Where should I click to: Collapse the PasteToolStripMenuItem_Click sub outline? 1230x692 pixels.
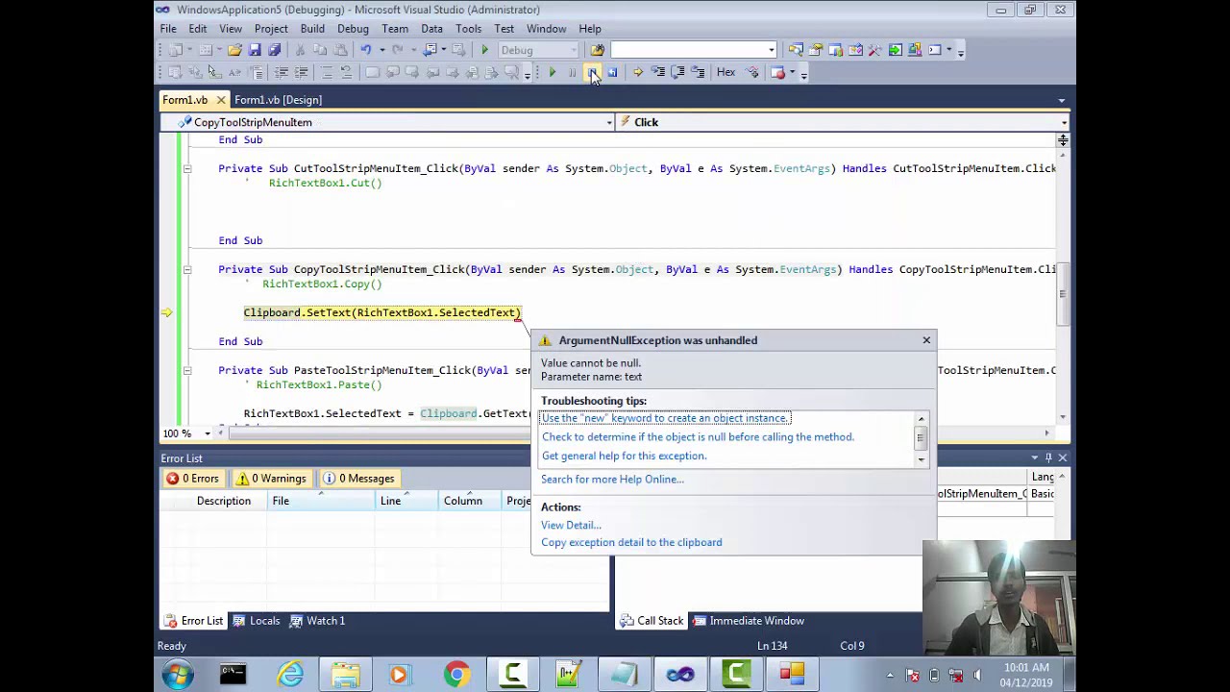pos(187,371)
